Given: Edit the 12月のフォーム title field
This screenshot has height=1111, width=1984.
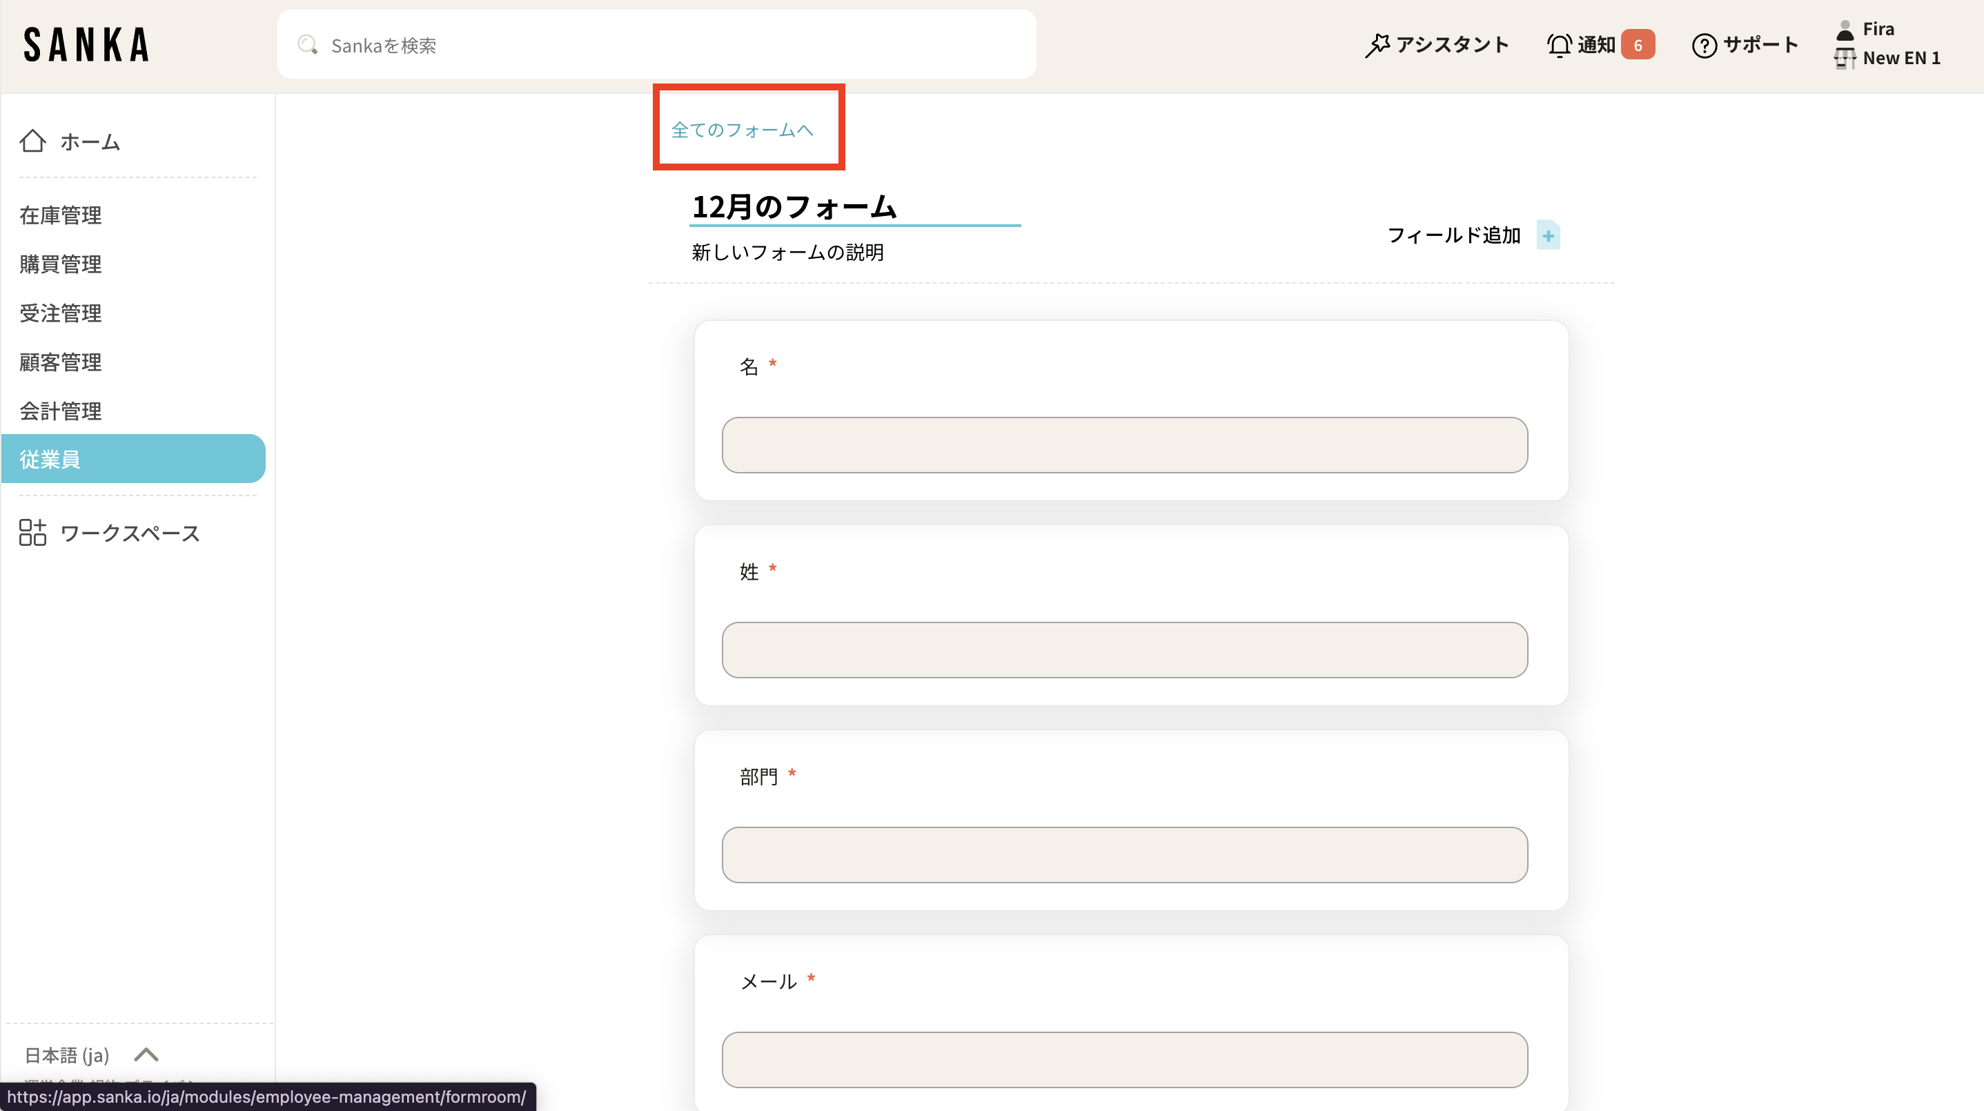Looking at the screenshot, I should 854,207.
